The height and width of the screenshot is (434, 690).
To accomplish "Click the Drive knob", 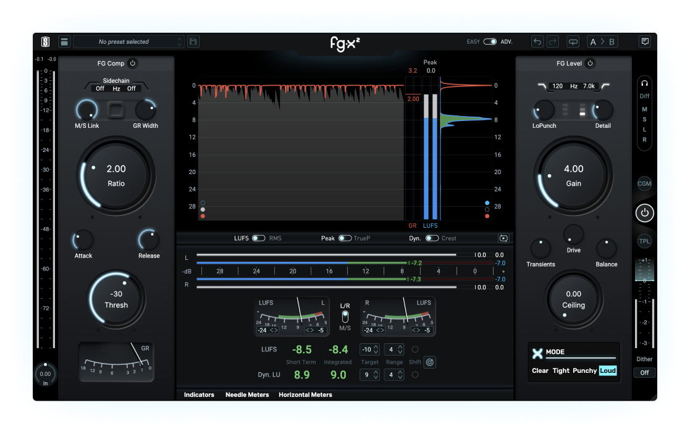I will [573, 235].
